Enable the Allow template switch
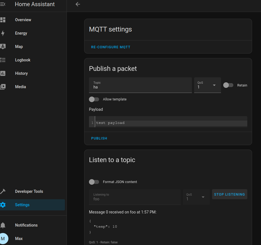261x245 pixels. (x=94, y=99)
